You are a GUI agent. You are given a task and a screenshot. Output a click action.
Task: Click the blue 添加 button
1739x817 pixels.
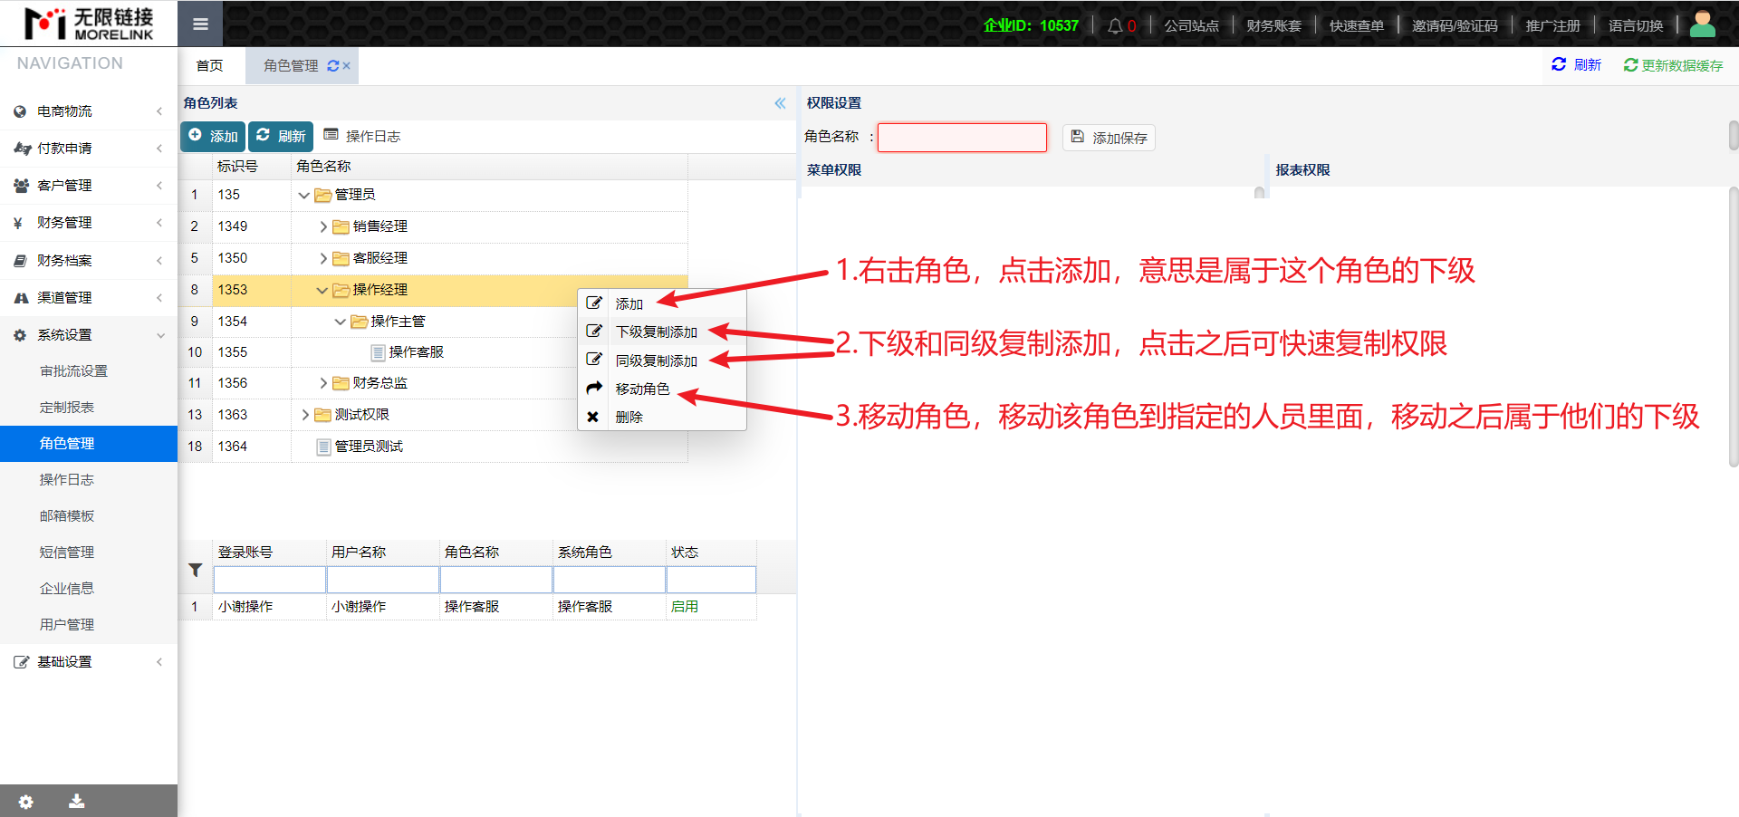[214, 137]
